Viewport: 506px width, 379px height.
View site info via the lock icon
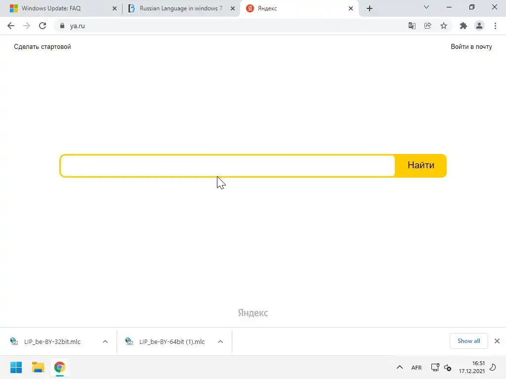point(62,26)
